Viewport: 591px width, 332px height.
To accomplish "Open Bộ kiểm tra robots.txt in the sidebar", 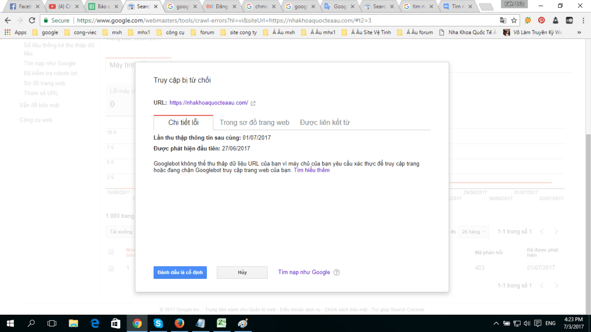I will [x=50, y=73].
